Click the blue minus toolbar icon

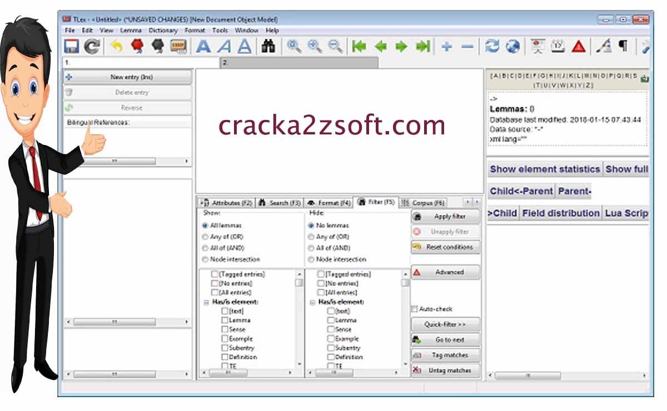[x=467, y=46]
